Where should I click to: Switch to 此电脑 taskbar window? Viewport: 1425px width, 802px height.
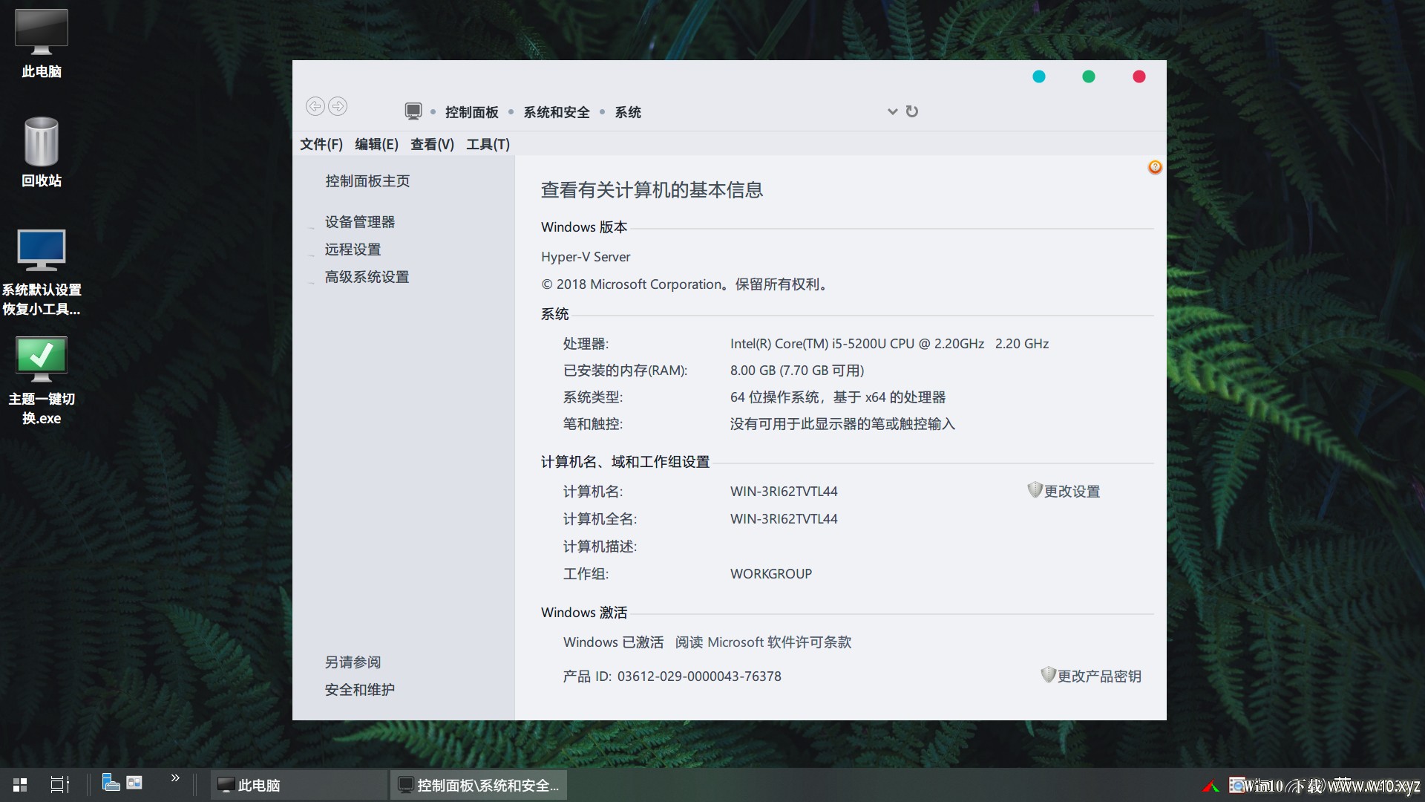(x=299, y=785)
